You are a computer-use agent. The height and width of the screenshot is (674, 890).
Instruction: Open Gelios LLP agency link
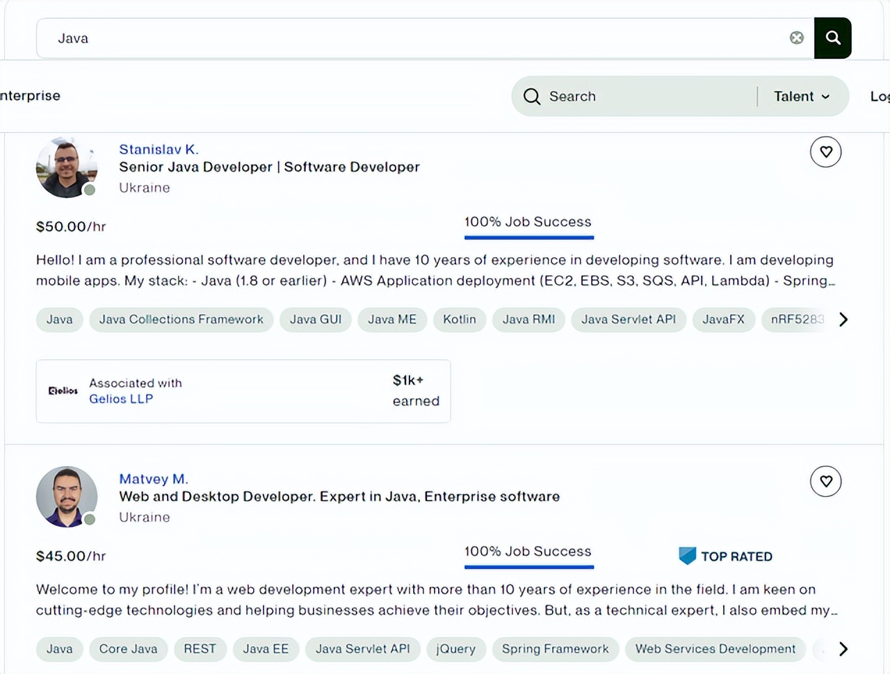pyautogui.click(x=121, y=399)
